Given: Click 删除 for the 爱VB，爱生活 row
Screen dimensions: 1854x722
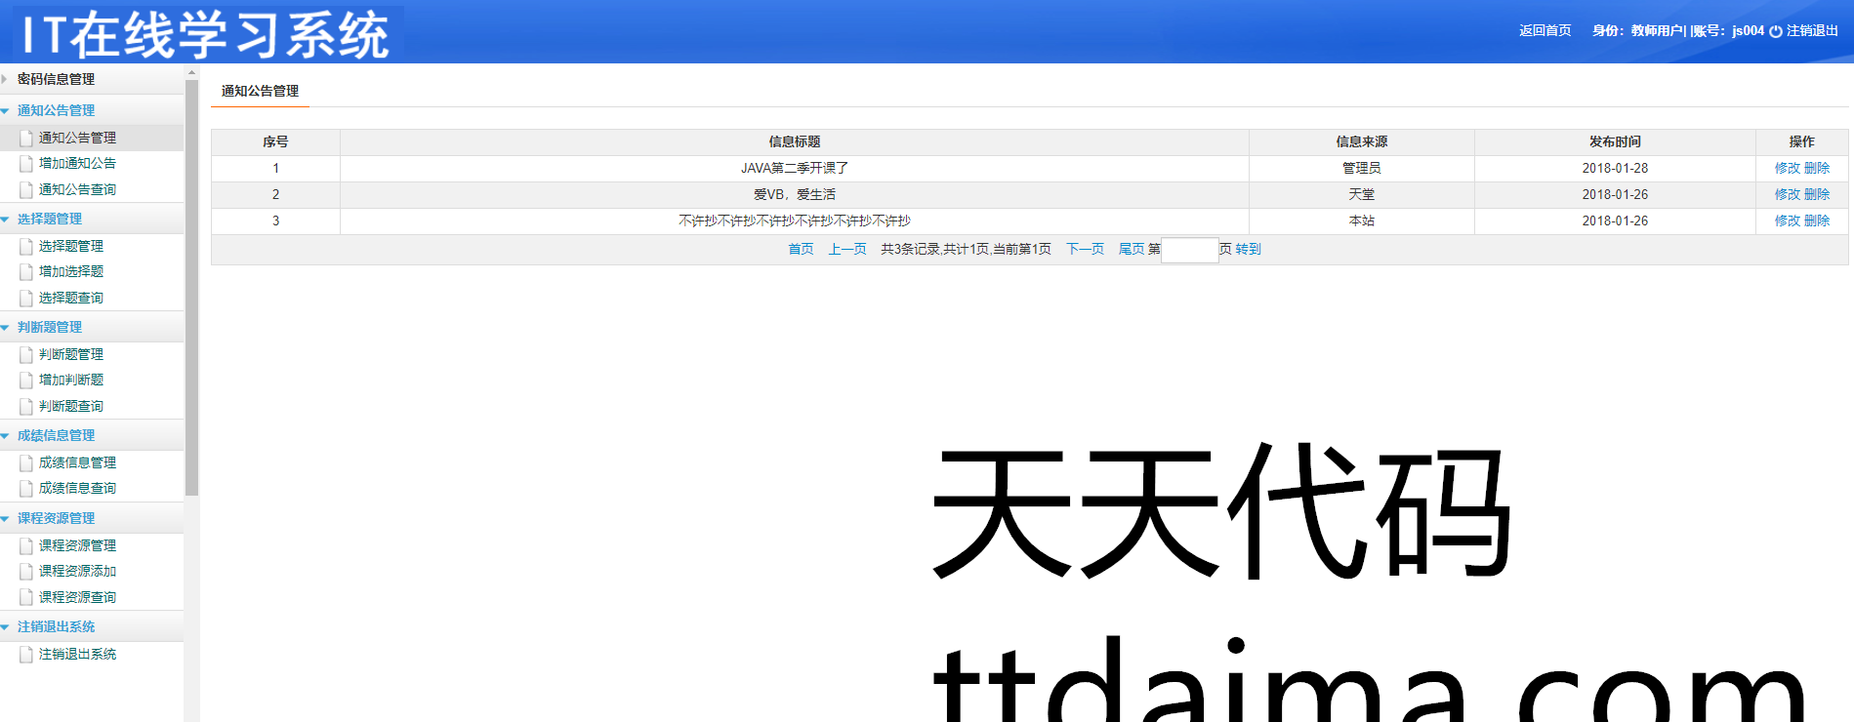Looking at the screenshot, I should 1817,194.
